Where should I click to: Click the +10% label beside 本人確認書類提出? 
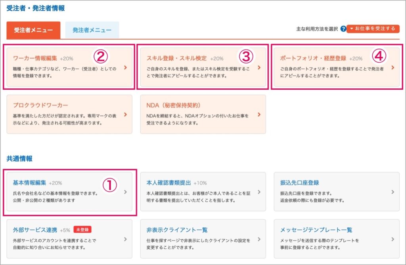(200, 183)
